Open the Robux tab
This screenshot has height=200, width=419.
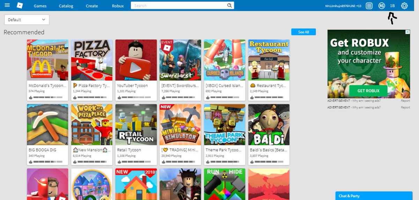click(118, 6)
